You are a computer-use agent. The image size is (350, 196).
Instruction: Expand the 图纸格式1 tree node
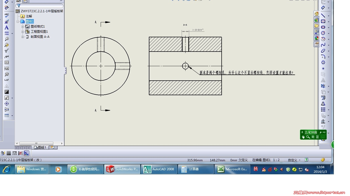point(23,27)
